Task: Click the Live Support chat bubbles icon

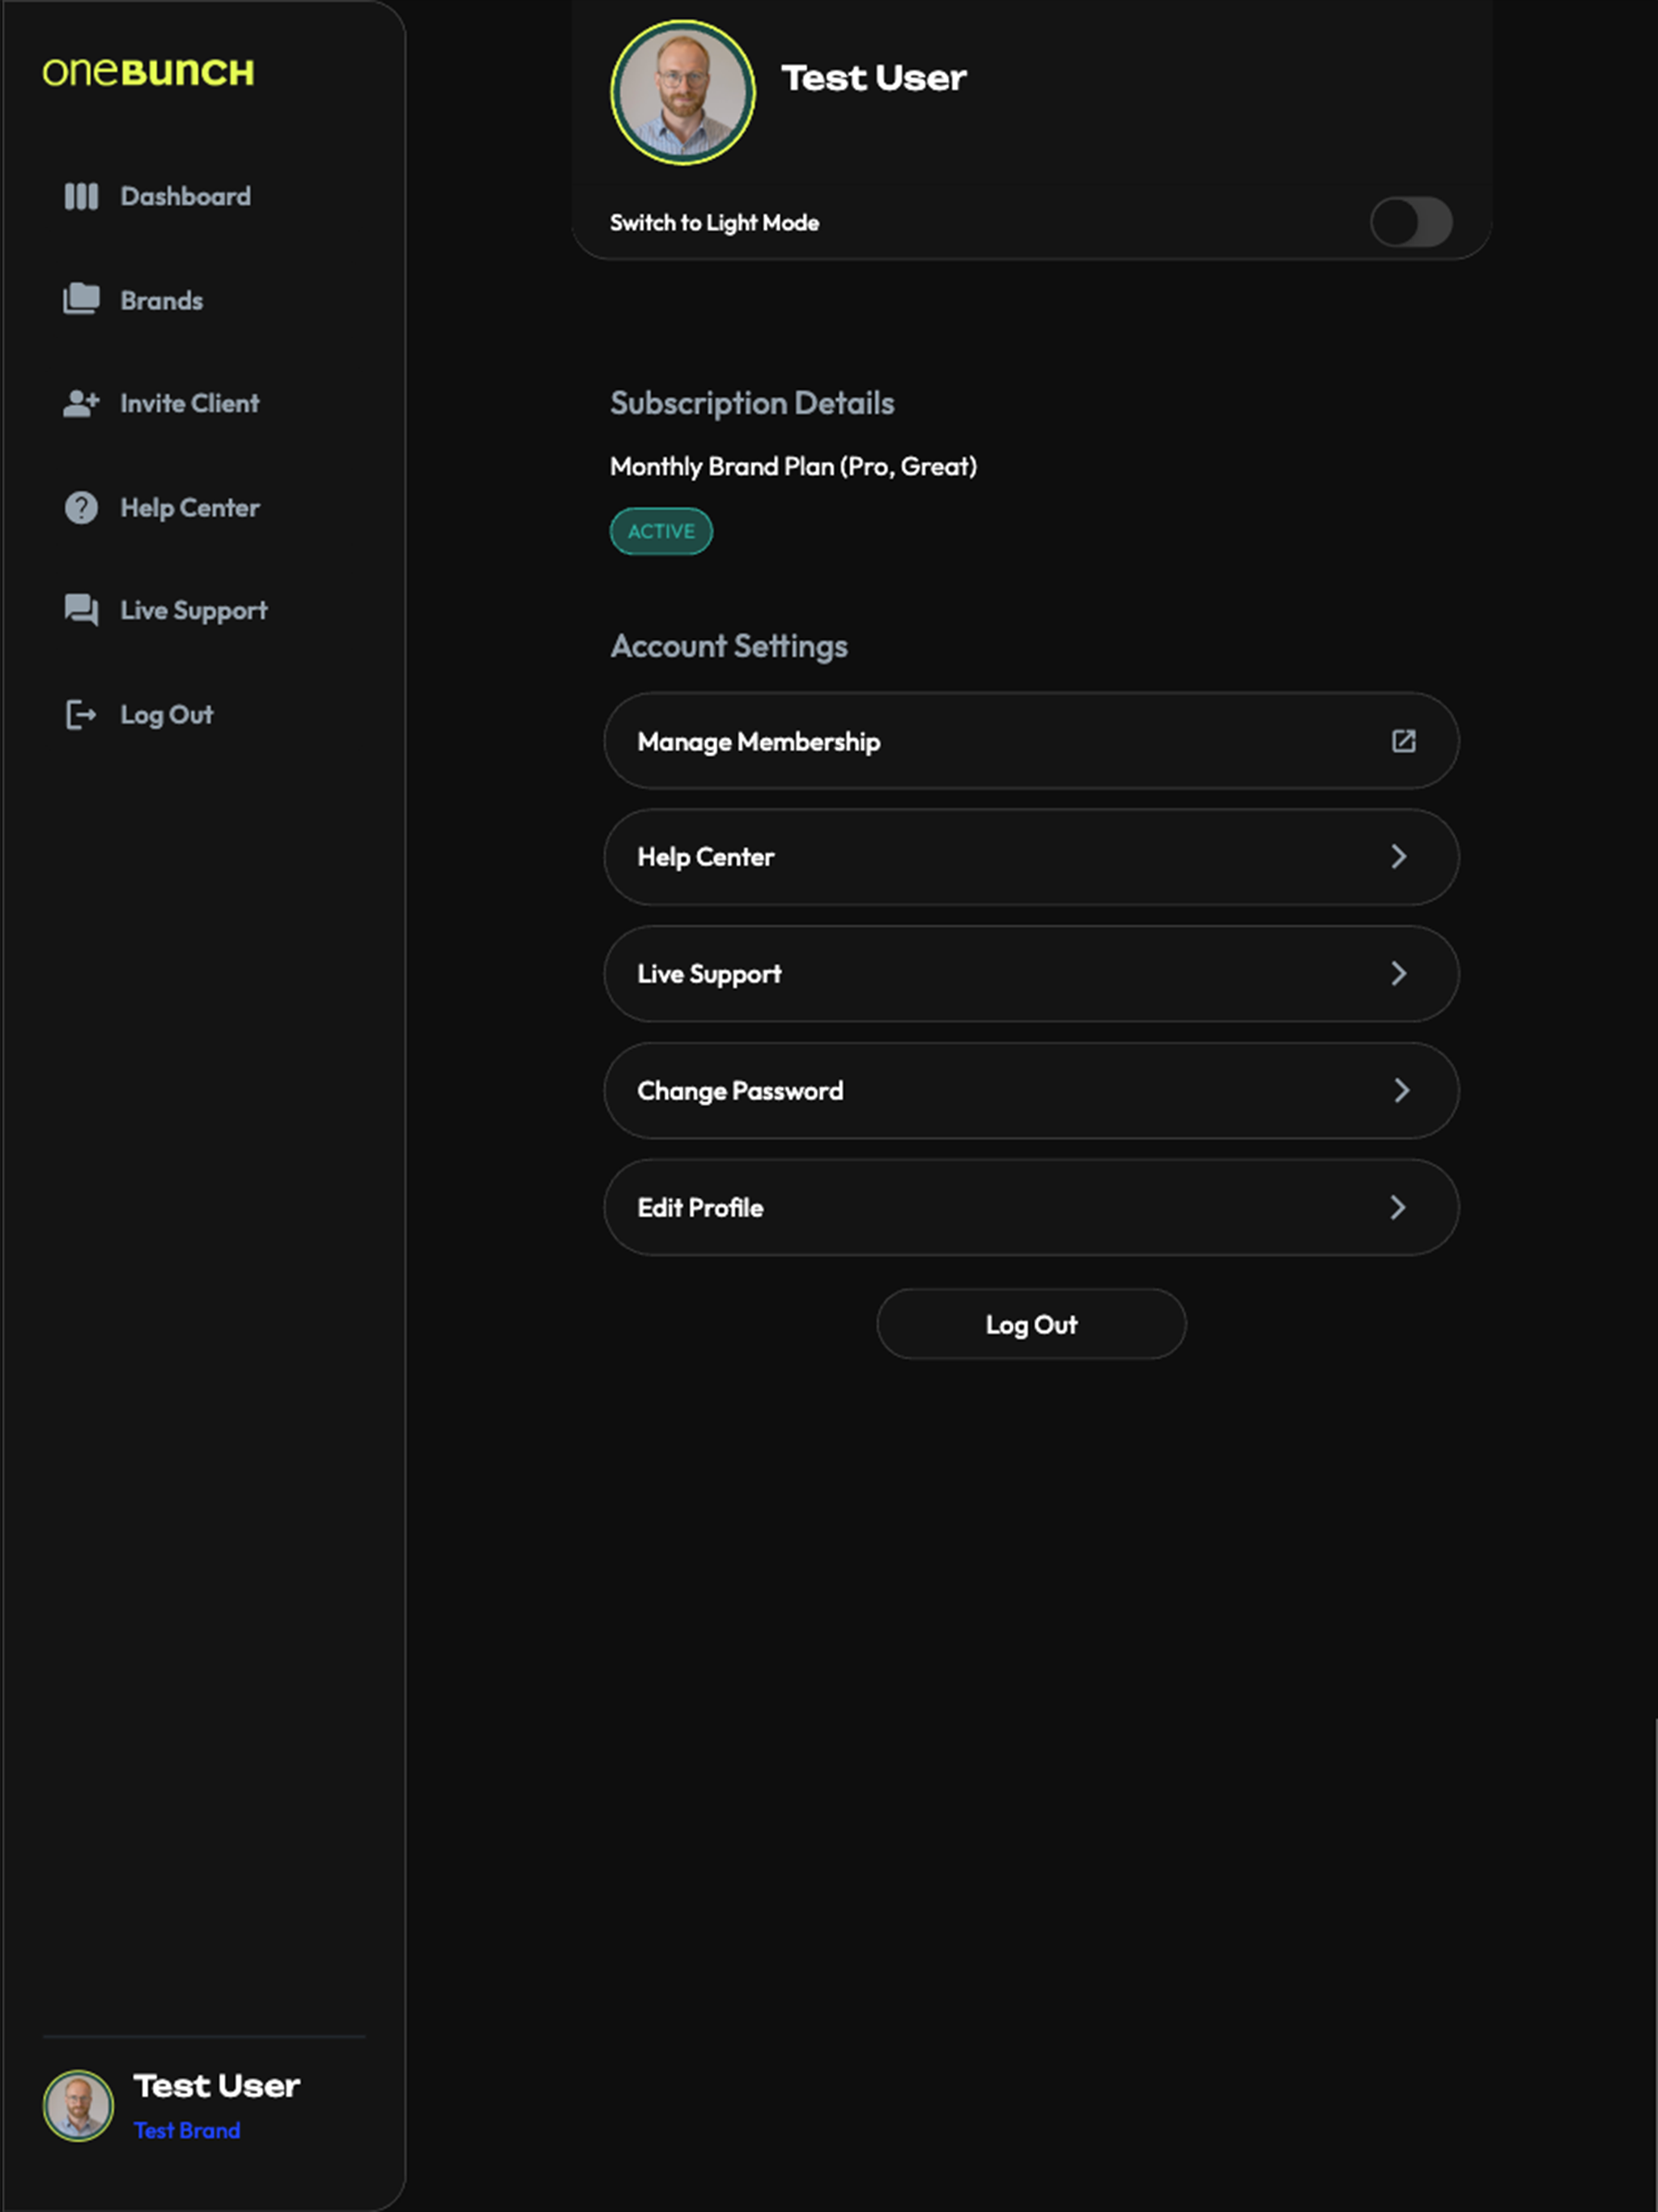Action: pos(81,610)
